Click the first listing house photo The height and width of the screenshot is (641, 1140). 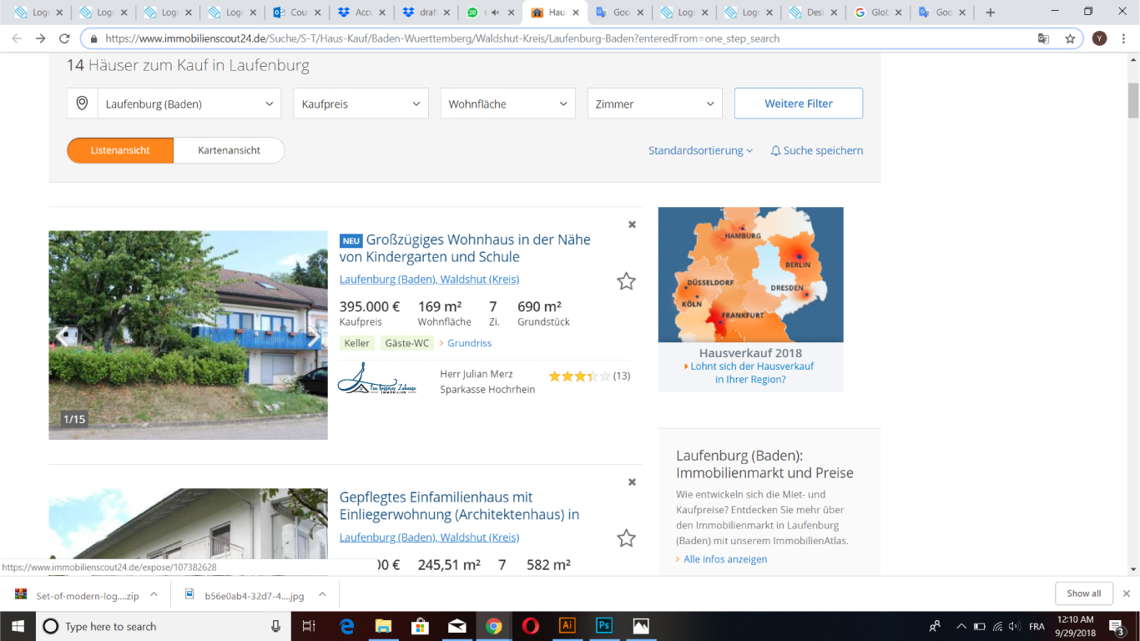(x=188, y=335)
